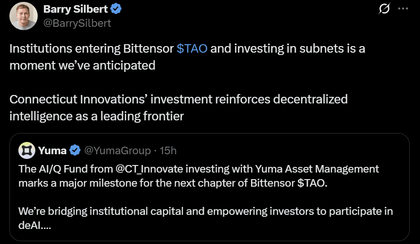Screen dimensions: 420x244
Task: Open the 15h timestamp of quoted post
Action: pyautogui.click(x=168, y=150)
